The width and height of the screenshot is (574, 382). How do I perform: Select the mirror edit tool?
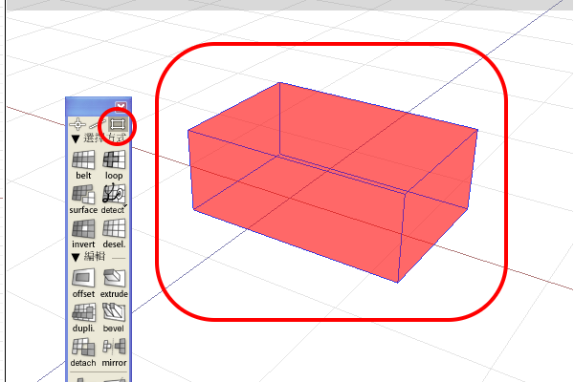point(114,352)
